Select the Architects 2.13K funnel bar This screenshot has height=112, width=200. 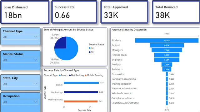(167, 69)
